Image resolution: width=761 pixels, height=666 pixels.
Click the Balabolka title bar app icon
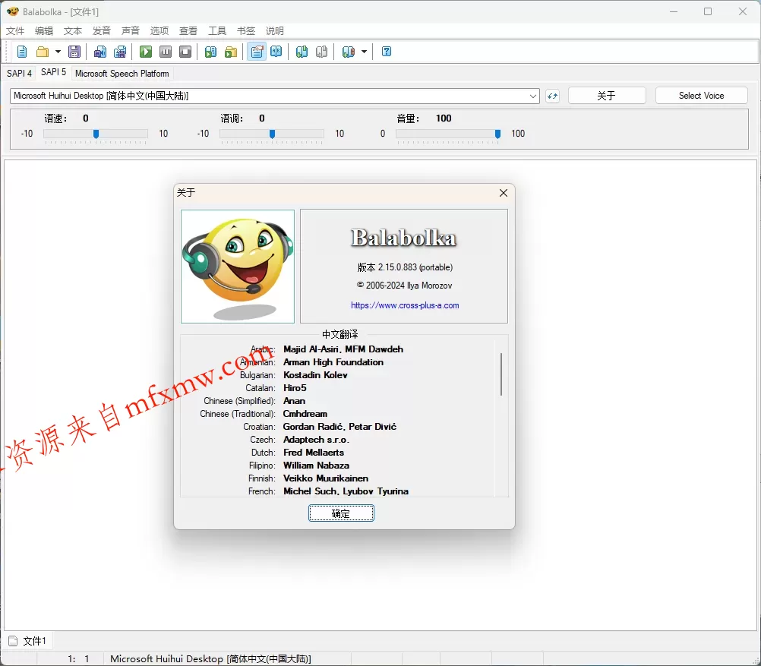13,11
